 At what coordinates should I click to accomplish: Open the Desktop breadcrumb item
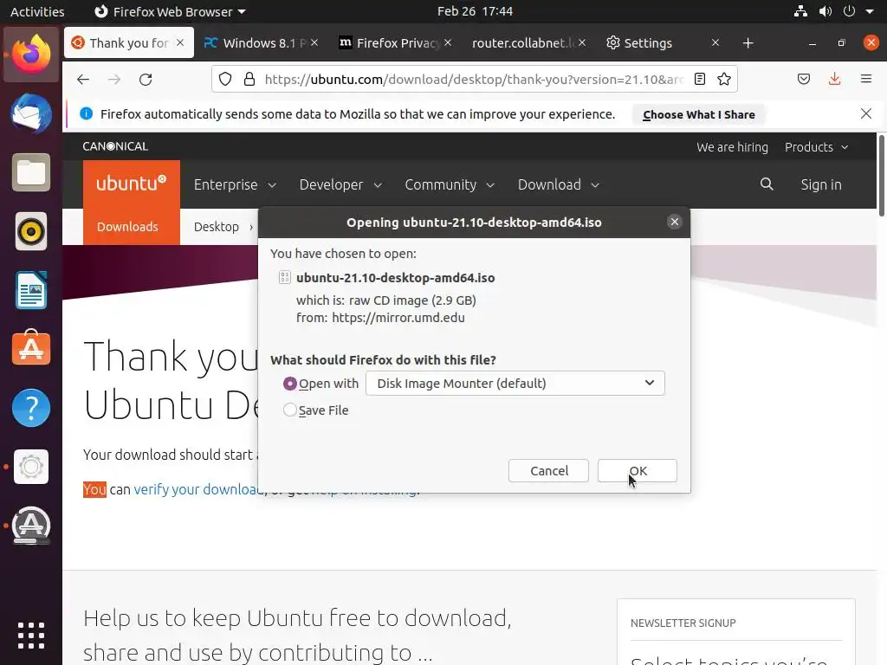point(216,227)
